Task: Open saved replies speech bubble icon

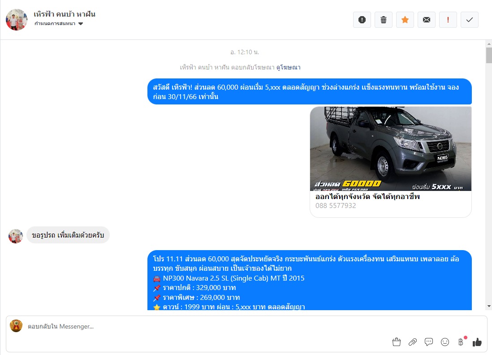Action: (429, 342)
